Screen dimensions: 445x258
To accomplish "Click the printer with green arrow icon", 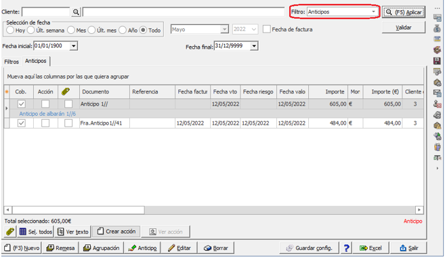I will 437,136.
